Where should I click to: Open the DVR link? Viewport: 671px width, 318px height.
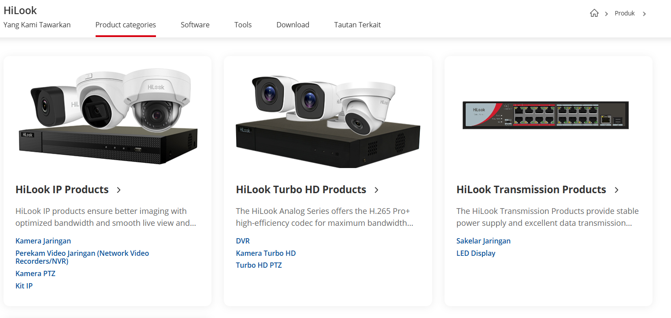coord(243,241)
